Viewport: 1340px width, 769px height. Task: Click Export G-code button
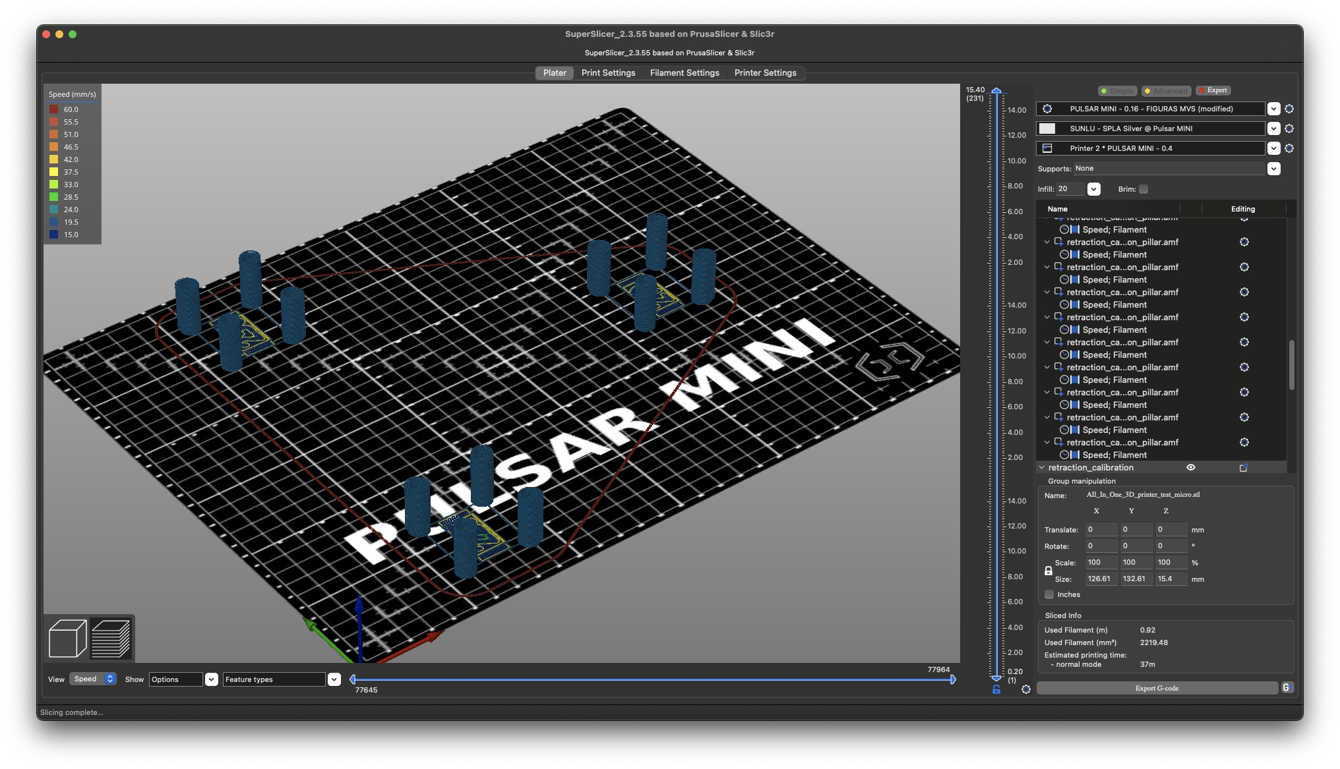click(1157, 688)
